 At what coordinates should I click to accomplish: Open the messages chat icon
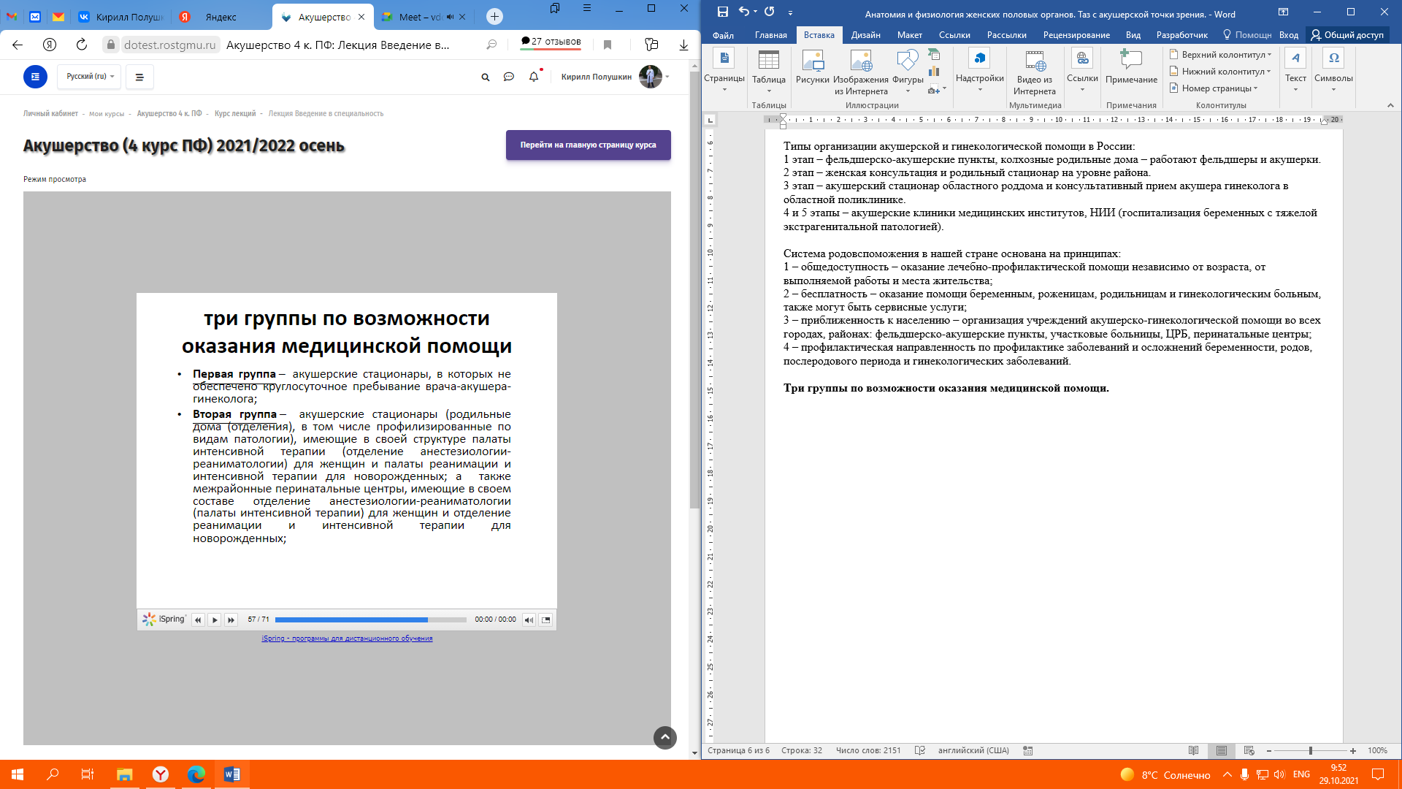pyautogui.click(x=509, y=77)
